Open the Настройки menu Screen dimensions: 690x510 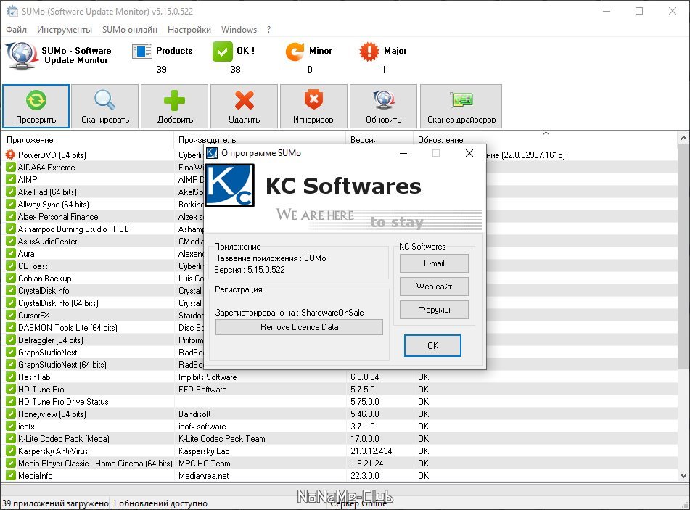[x=189, y=30]
